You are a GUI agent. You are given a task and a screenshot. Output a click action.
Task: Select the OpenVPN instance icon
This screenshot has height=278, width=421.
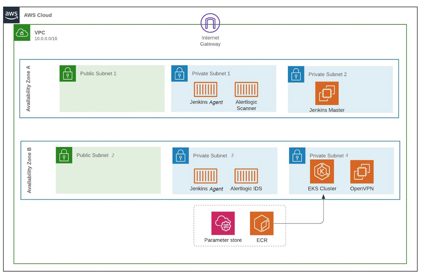click(362, 172)
